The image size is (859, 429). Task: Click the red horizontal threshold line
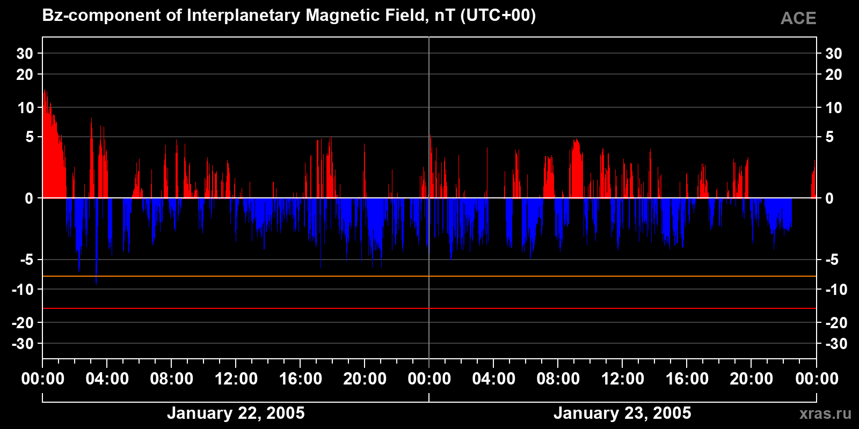429,308
